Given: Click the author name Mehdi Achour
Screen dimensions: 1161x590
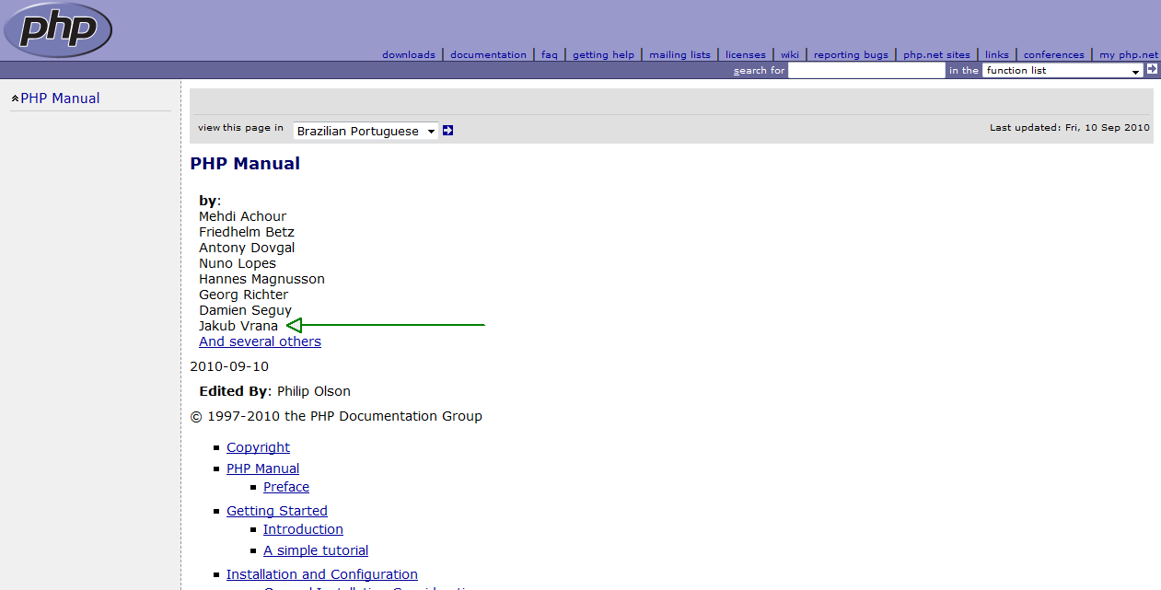Looking at the screenshot, I should coord(242,216).
